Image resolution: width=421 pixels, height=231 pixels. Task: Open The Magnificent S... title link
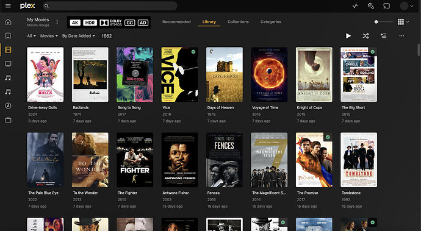[x=268, y=193]
